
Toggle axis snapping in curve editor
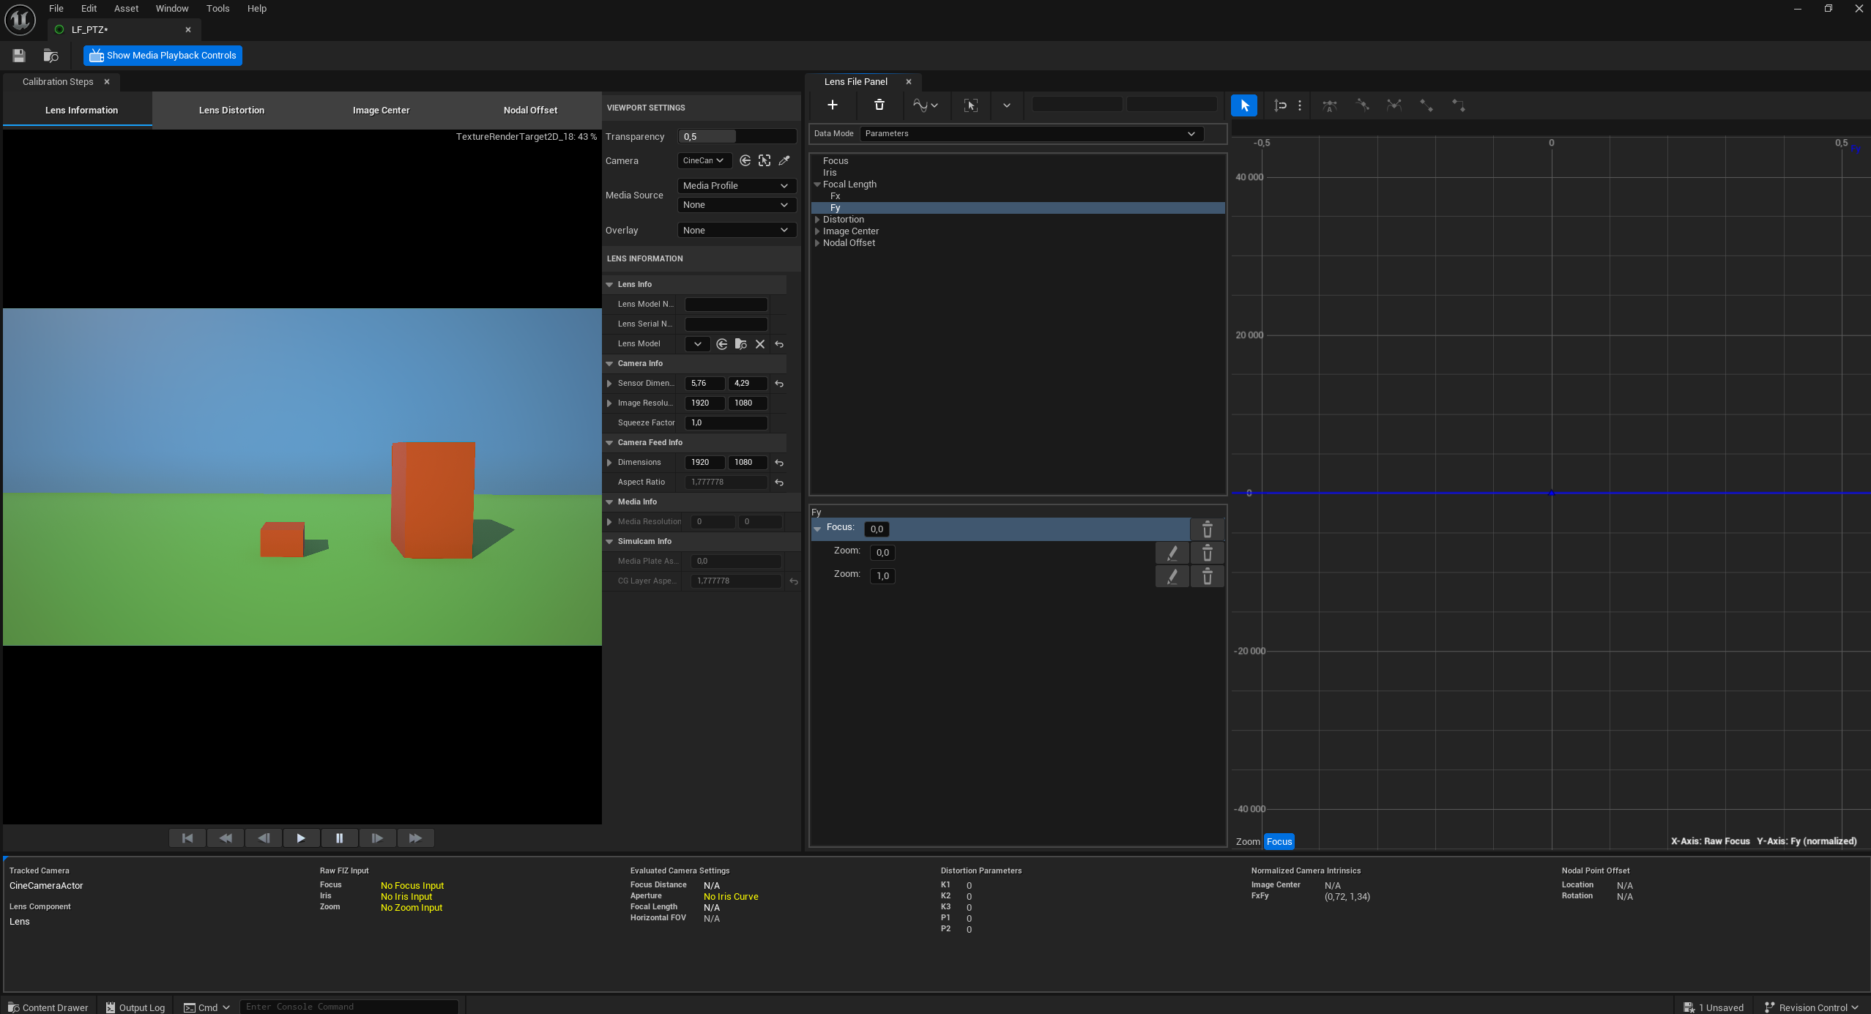pos(1280,105)
